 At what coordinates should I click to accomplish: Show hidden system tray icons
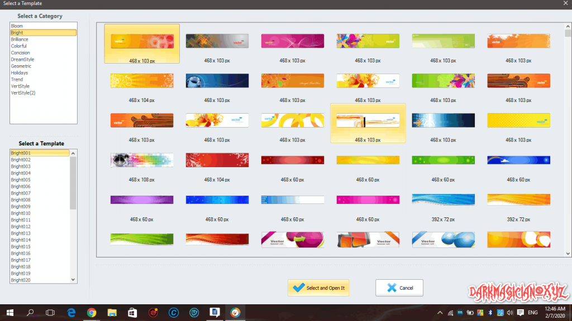click(440, 313)
